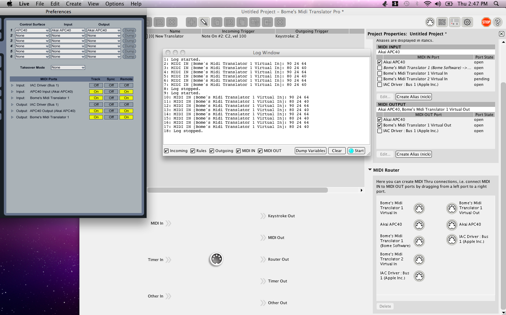
Task: Click router input icon for Translator 1 (Bome Software)
Action: pyautogui.click(x=419, y=241)
